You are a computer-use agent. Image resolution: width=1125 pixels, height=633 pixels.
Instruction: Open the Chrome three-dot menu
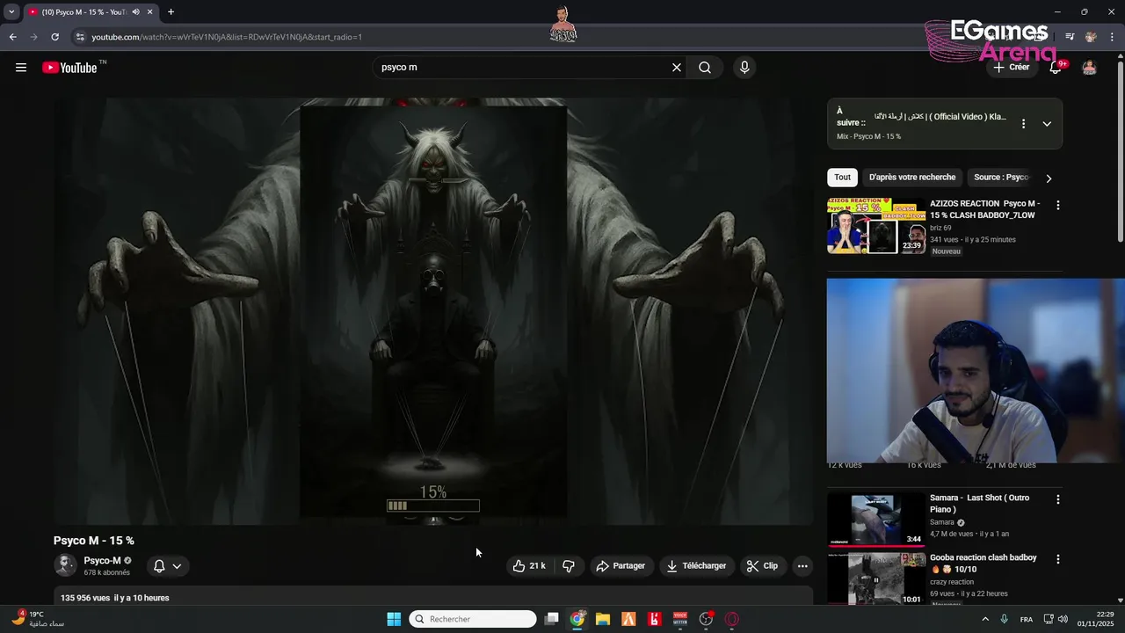click(x=1112, y=37)
